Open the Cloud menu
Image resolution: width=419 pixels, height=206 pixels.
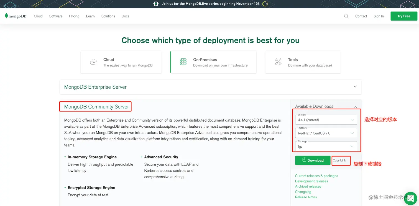[x=38, y=16]
